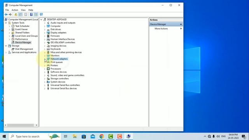Click Show/Hide Action Pane toolbar icon
This screenshot has height=140, width=249.
[x=36, y=14]
